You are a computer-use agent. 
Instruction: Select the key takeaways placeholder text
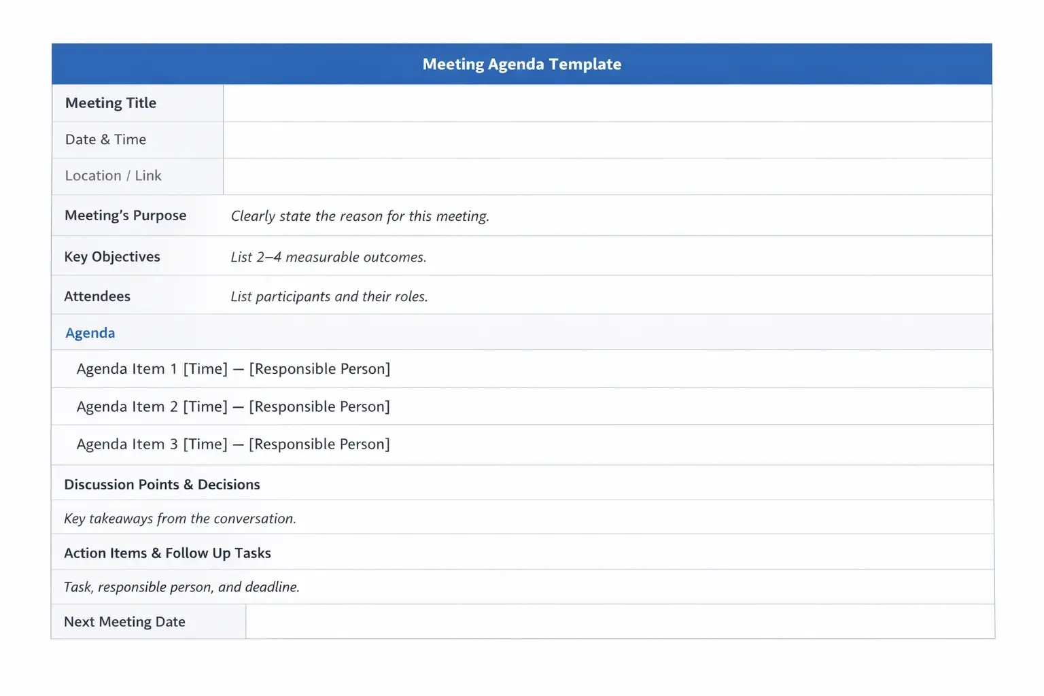tap(180, 518)
